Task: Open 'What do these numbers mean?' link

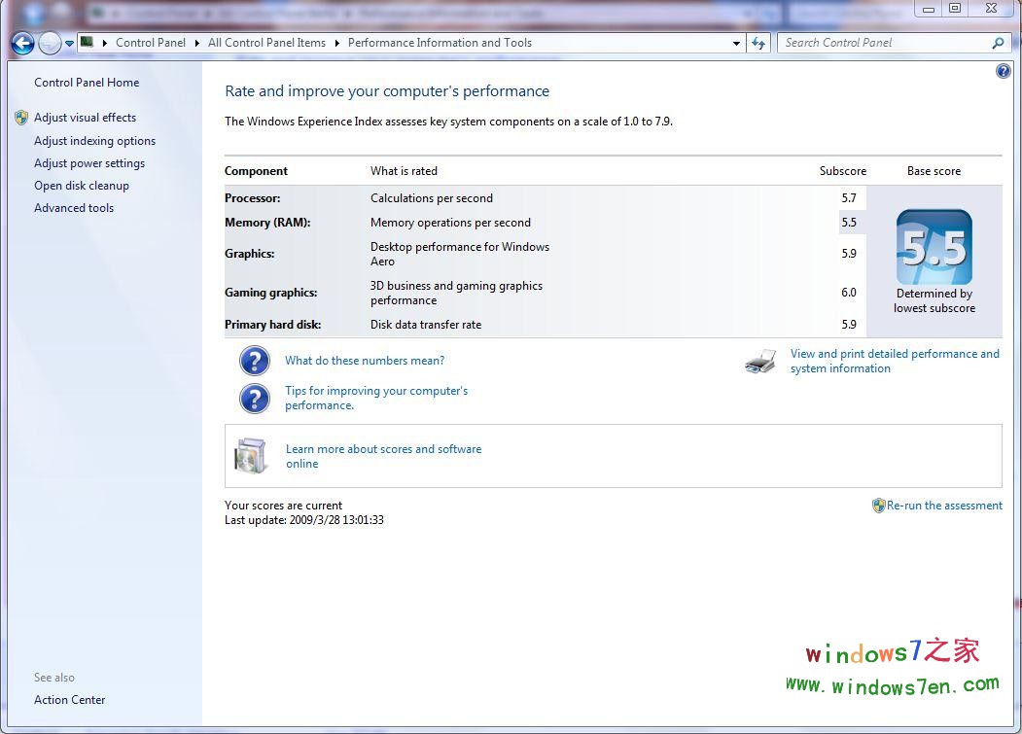Action: pyautogui.click(x=365, y=361)
